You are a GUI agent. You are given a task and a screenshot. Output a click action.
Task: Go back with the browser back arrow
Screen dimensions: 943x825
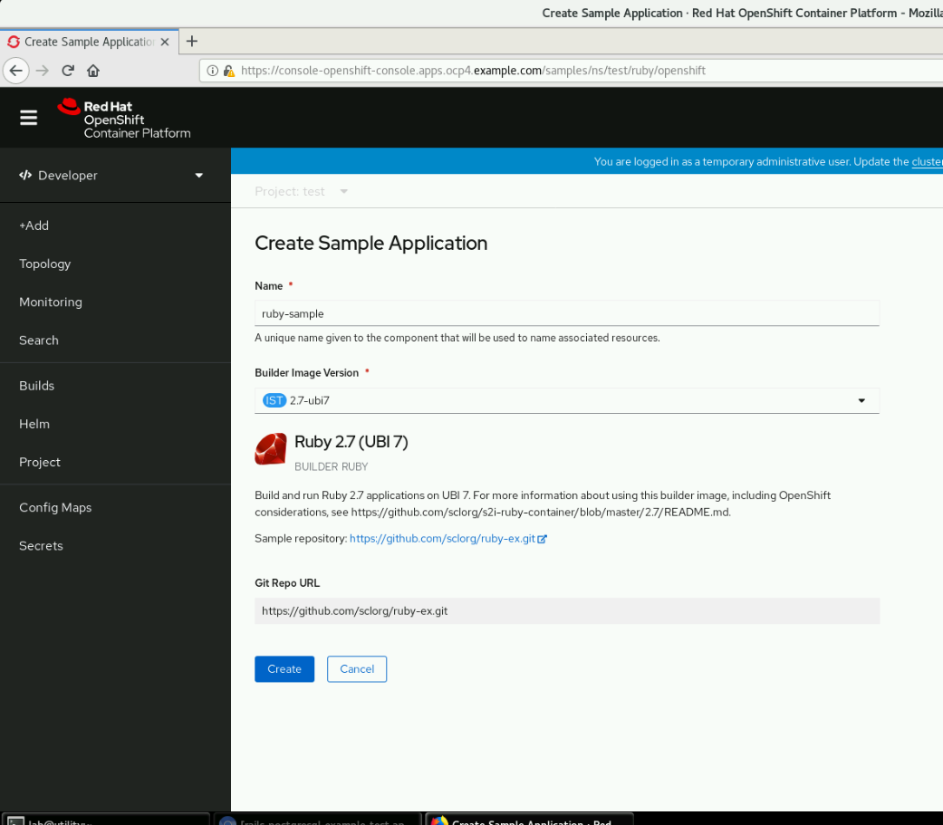[x=16, y=71]
